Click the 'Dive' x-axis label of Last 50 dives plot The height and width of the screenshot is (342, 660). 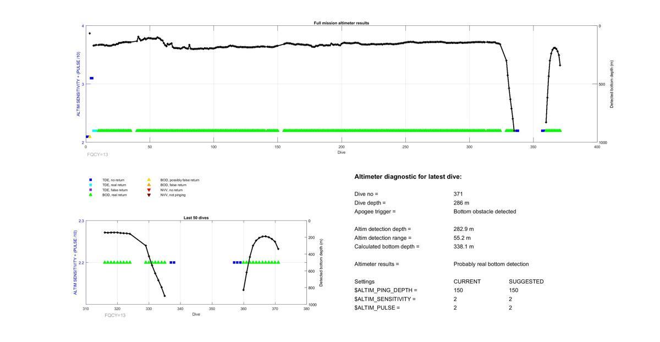pyautogui.click(x=196, y=314)
